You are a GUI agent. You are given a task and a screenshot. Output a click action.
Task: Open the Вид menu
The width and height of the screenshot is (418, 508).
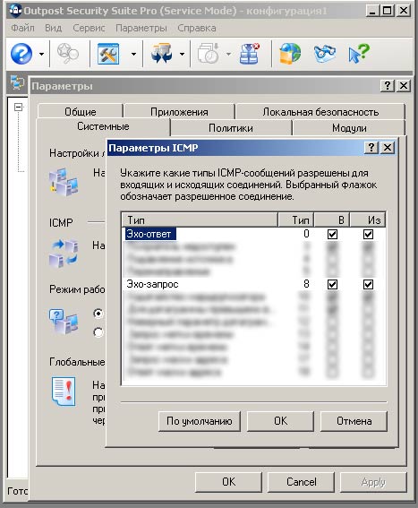pos(54,28)
